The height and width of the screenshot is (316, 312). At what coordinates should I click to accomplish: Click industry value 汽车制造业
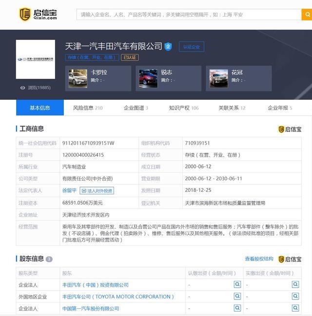74,167
